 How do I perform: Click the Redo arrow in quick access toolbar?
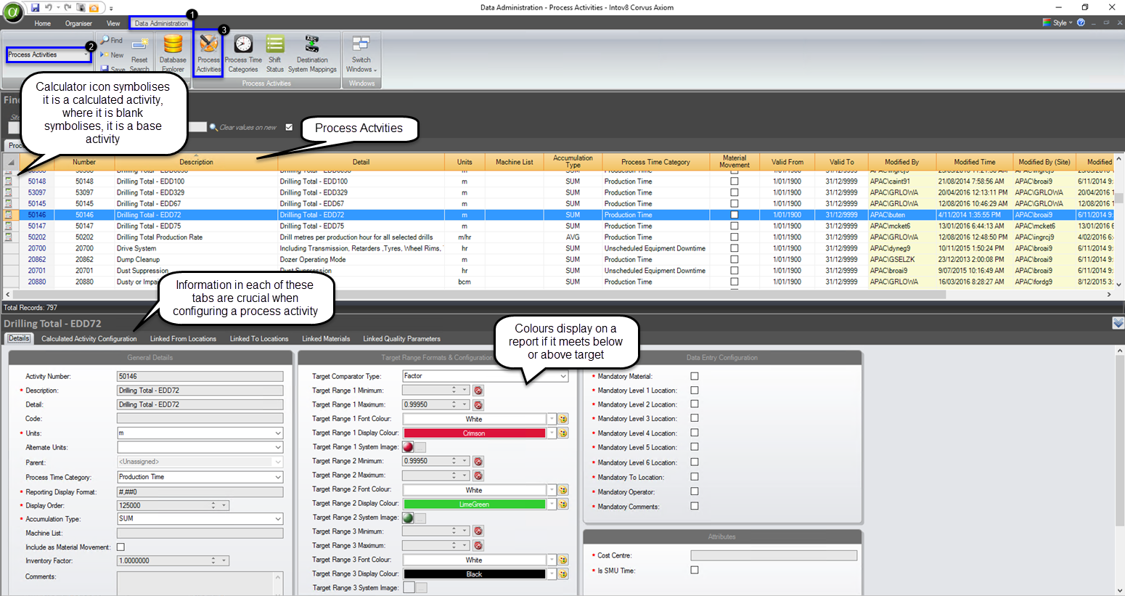tap(67, 8)
